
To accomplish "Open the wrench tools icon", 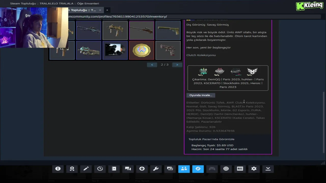I will [156, 169].
